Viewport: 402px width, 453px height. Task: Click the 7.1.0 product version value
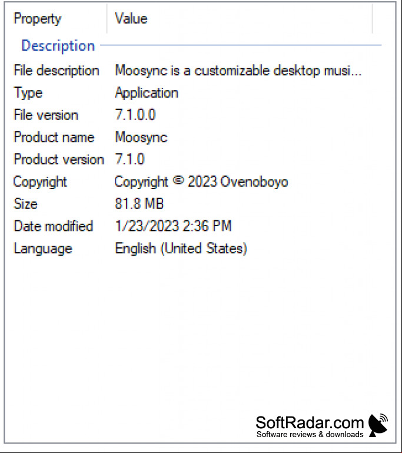pos(129,159)
